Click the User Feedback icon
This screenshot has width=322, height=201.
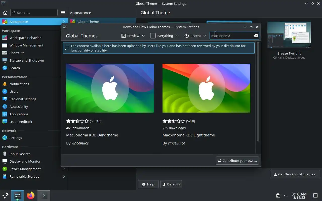pyautogui.click(x=5, y=122)
